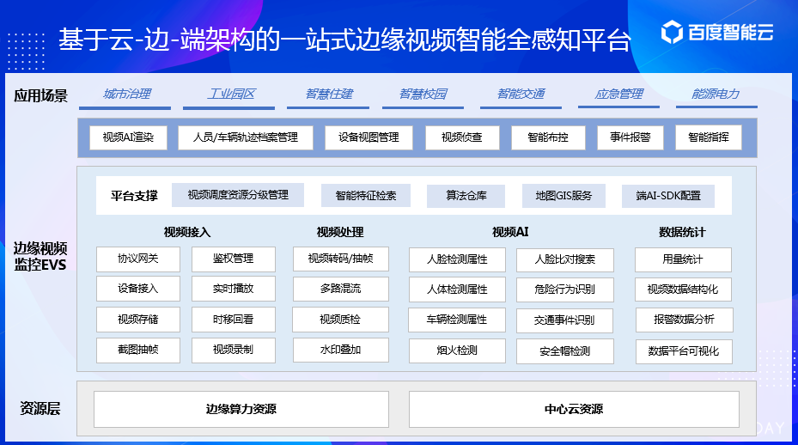Click 视频调度资源分级管理 item
Viewport: 798px width, 445px height.
tap(238, 195)
